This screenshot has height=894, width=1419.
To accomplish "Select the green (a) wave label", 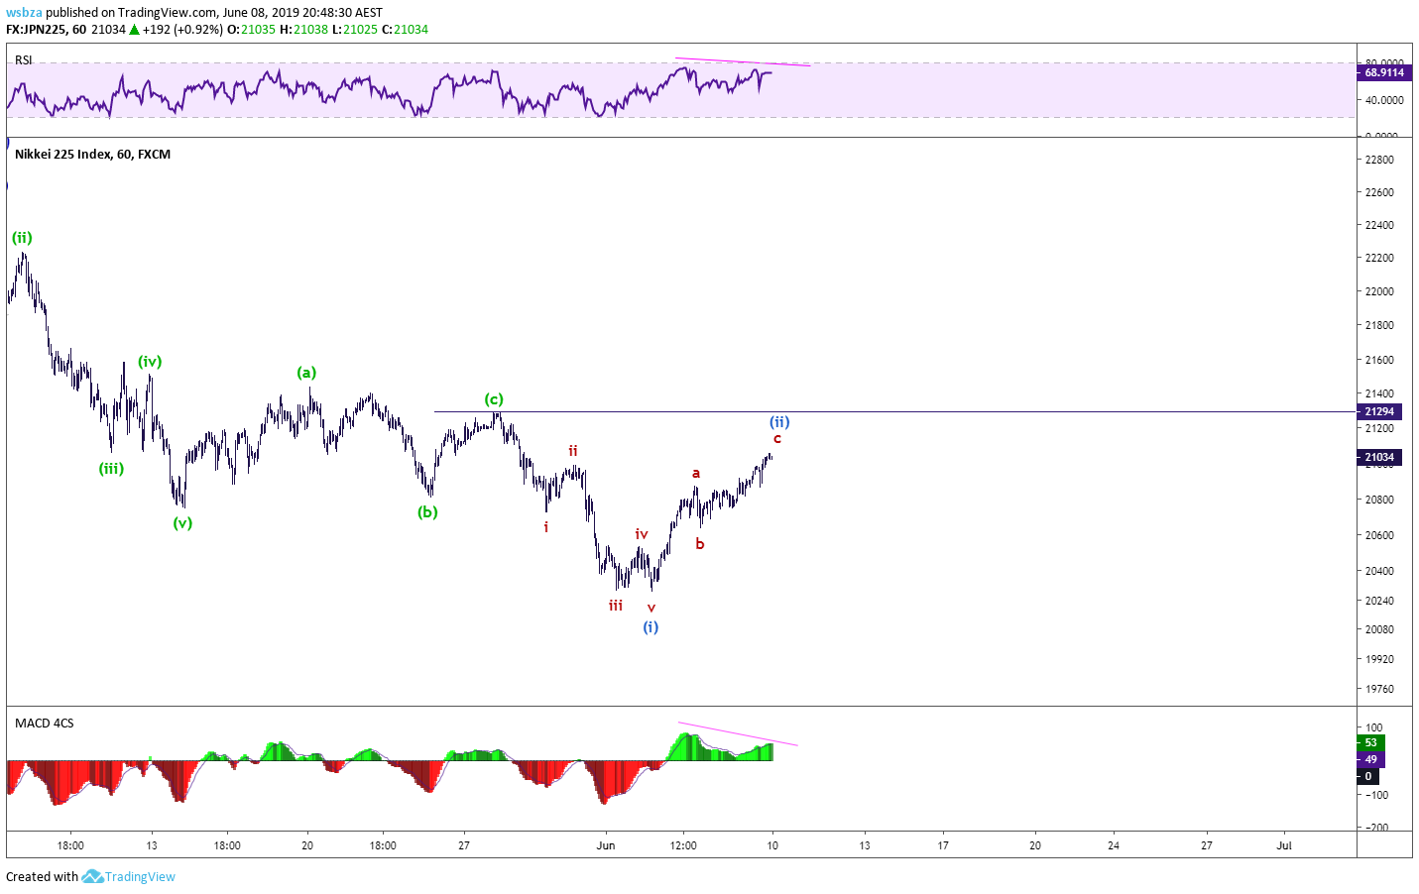I will point(306,373).
